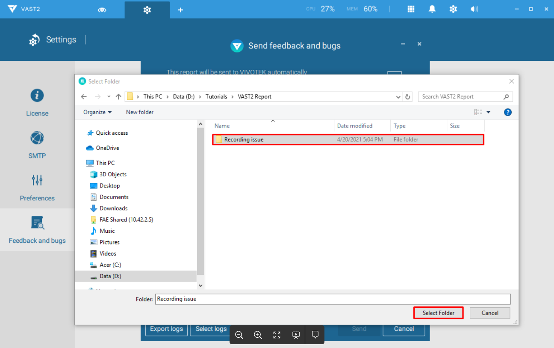This screenshot has width=554, height=348.
Task: Open the SMTP settings page
Action: [x=37, y=145]
